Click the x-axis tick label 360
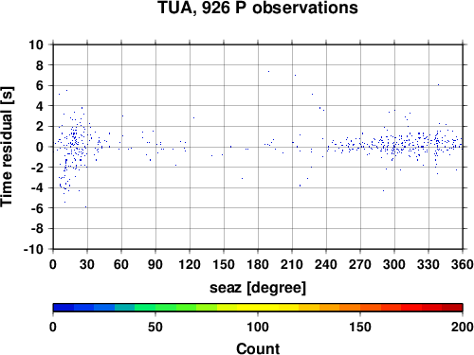 tap(463, 264)
